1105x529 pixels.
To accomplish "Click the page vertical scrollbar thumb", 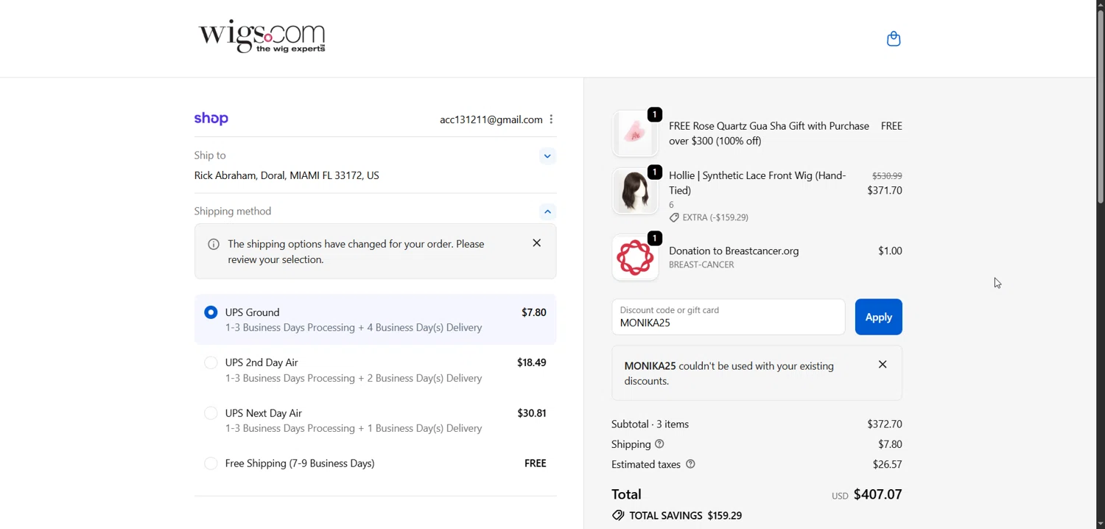I will tap(1101, 107).
